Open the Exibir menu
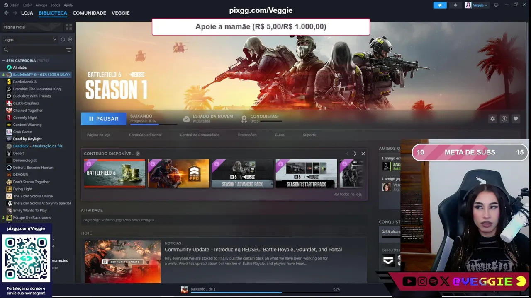This screenshot has height=298, width=531. [27, 5]
